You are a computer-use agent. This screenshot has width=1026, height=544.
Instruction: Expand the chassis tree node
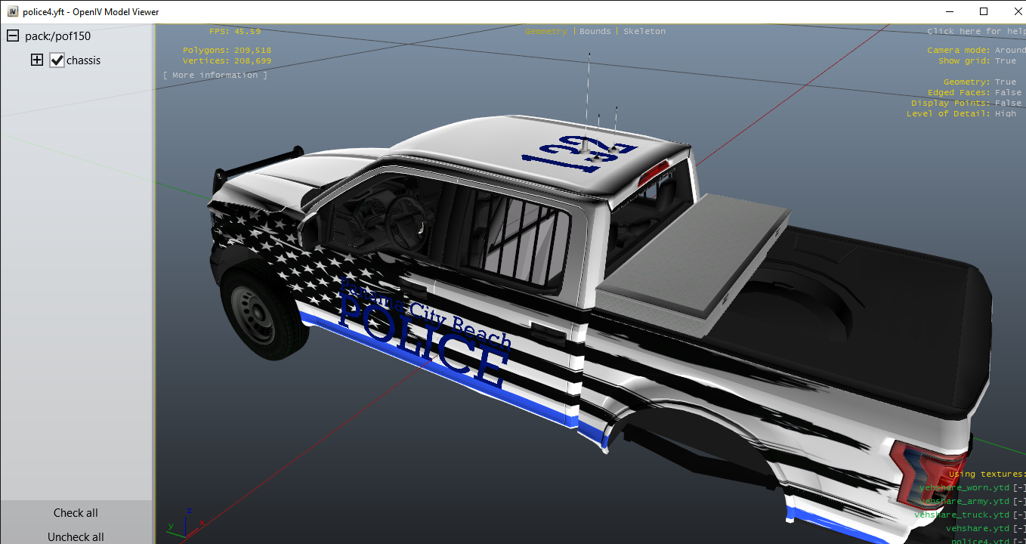(x=36, y=60)
